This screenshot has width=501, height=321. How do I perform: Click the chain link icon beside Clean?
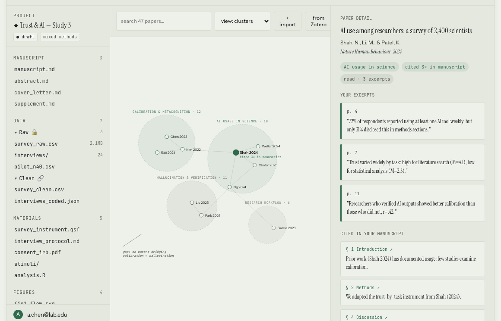coord(40,178)
